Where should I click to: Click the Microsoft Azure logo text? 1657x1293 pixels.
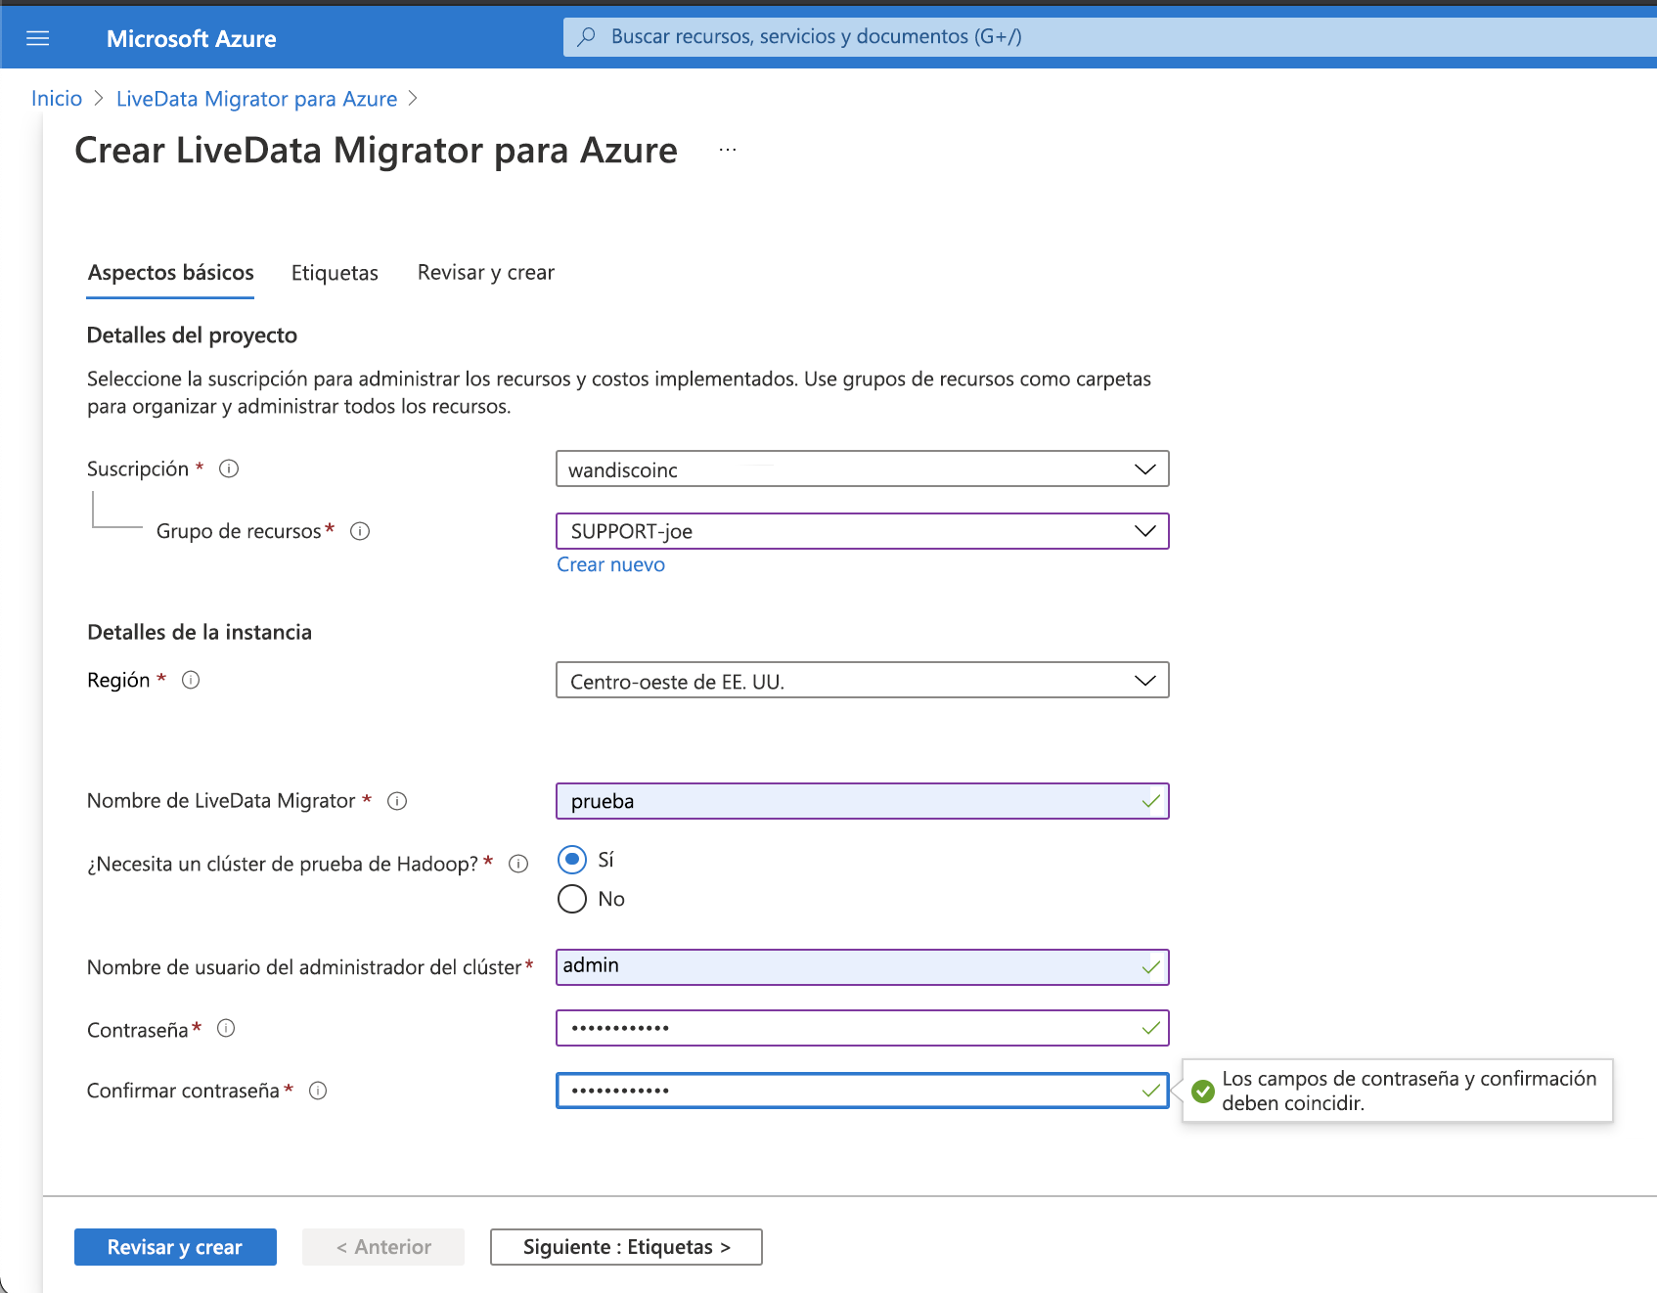[x=192, y=39]
